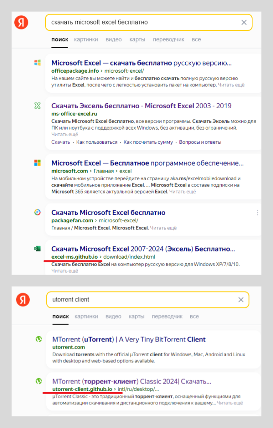Follow the Как посчитать сумму sitelink

point(148,142)
